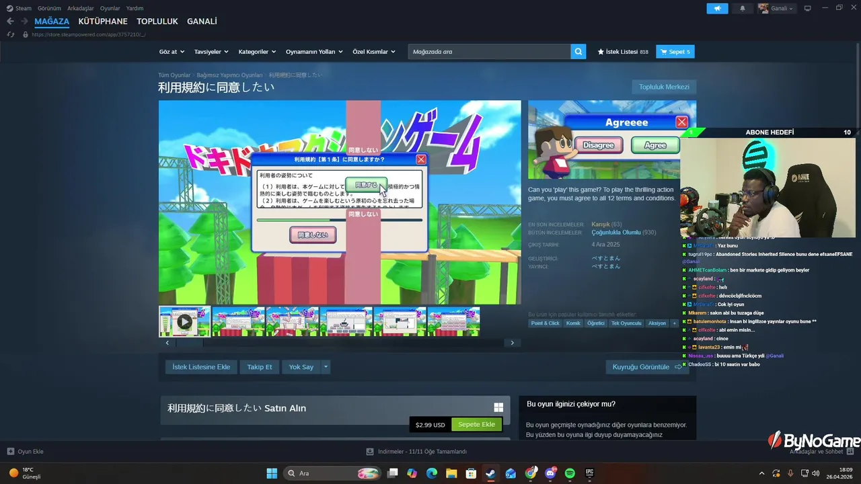Viewport: 861px width, 484px height.
Task: Expand the Özel Kısımlar dropdown
Action: (374, 52)
